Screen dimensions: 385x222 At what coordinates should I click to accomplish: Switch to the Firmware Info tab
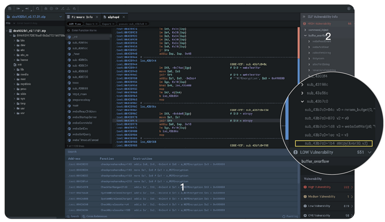click(82, 17)
